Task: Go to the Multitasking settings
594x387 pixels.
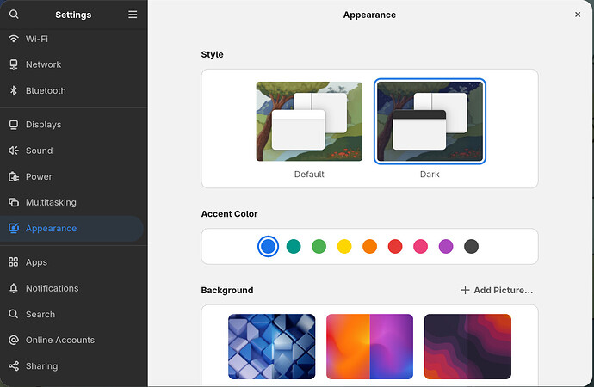Action: tap(51, 202)
